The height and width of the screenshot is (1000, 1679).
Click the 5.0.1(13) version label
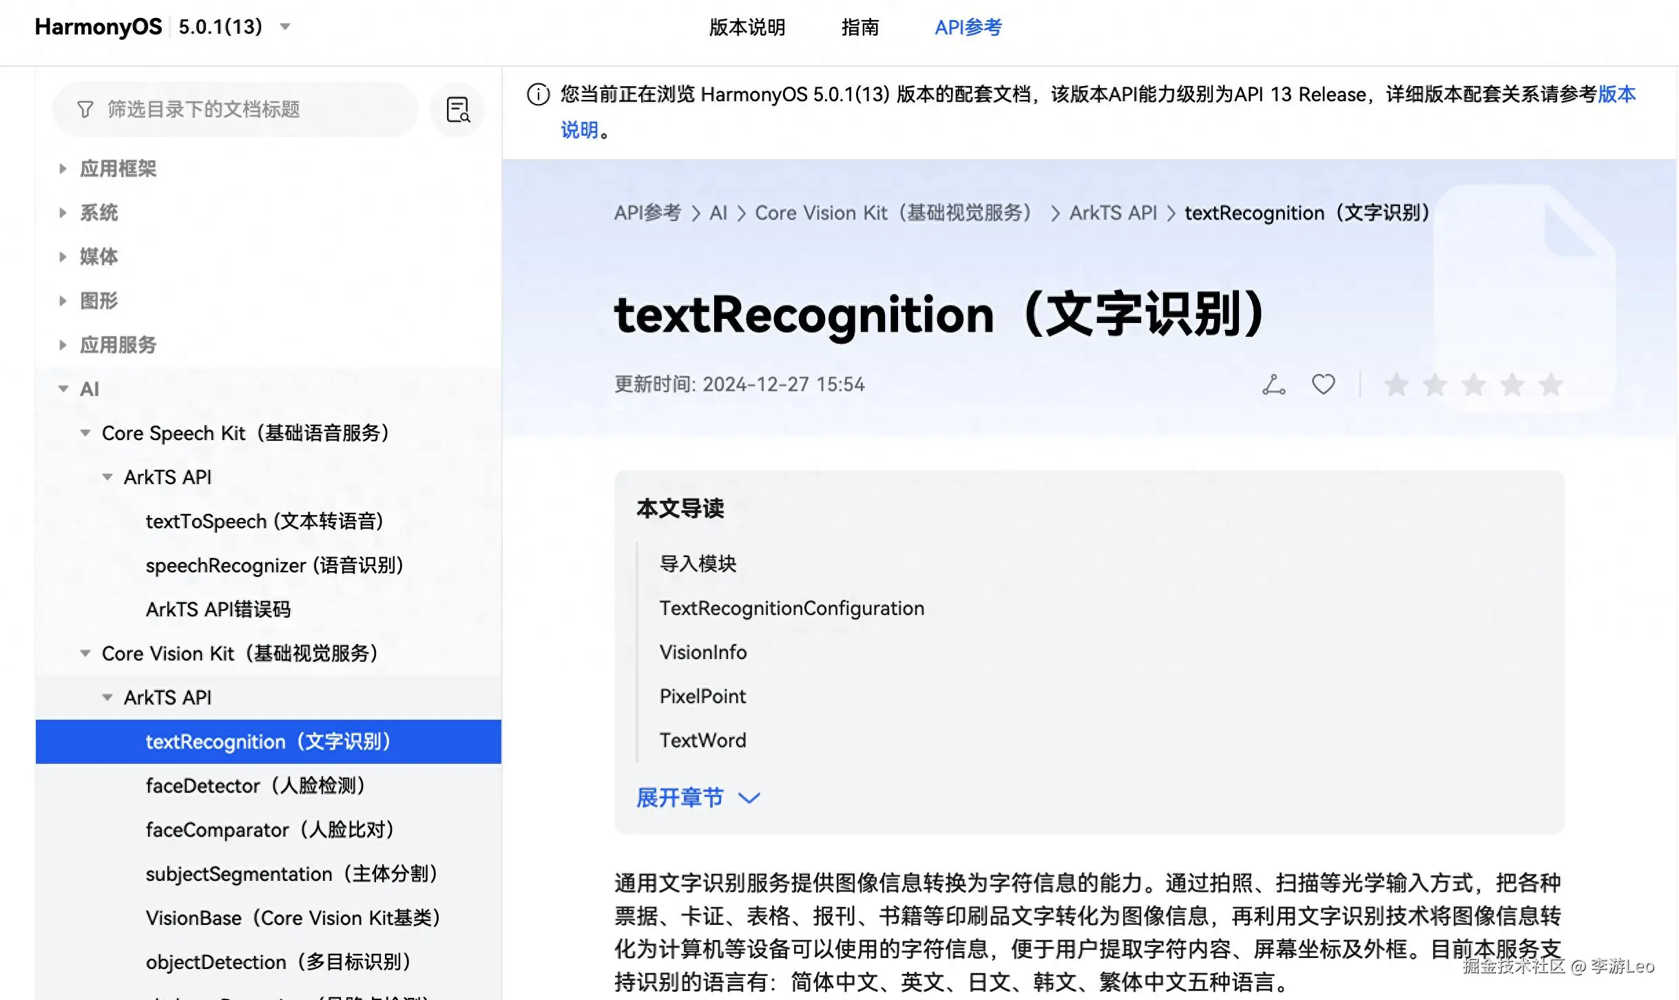[220, 27]
